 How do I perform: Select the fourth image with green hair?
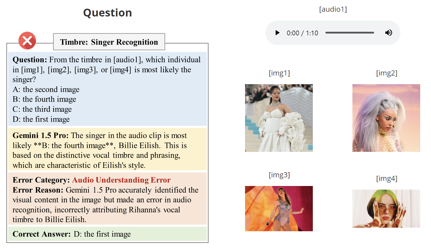pos(386,208)
